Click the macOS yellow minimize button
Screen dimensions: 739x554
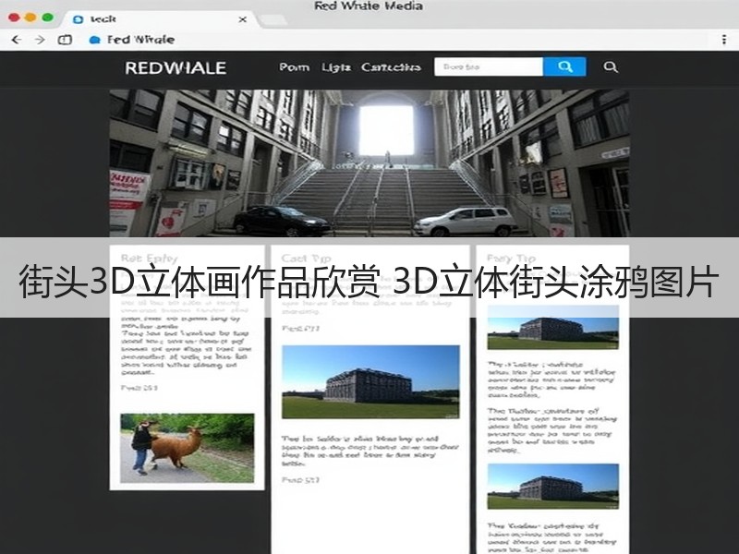30,18
